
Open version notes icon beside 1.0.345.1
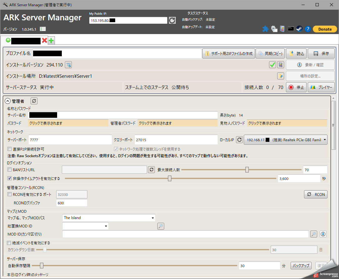tap(43, 29)
